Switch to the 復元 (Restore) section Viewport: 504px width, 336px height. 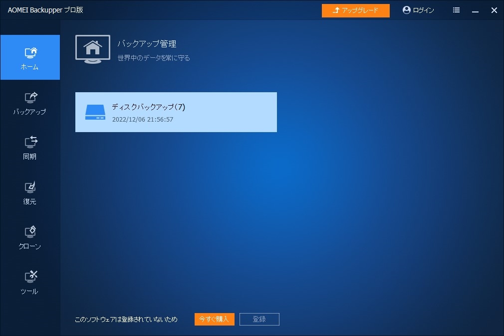tap(30, 193)
